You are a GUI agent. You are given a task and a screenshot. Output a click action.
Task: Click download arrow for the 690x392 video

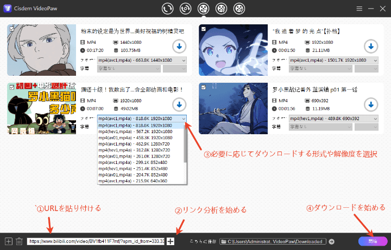coord(370,103)
